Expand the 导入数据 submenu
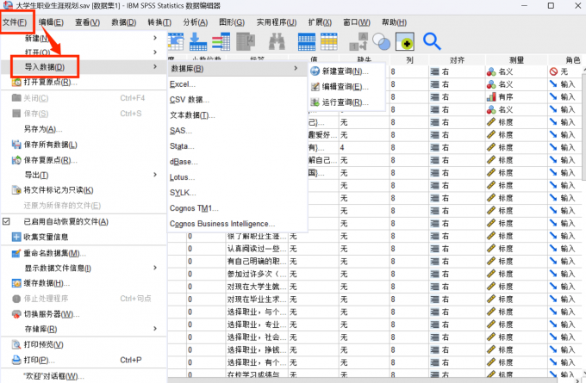Image resolution: width=586 pixels, height=383 pixels. click(84, 67)
